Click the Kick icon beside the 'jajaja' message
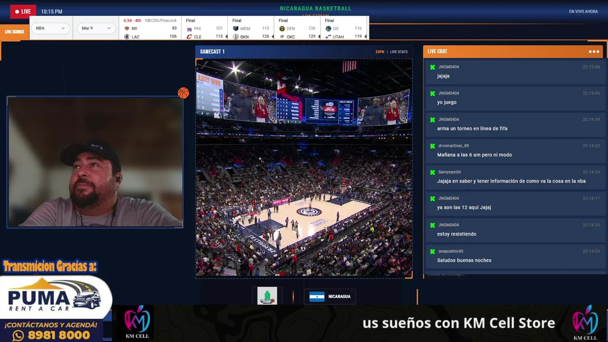The width and height of the screenshot is (608, 342). point(433,67)
